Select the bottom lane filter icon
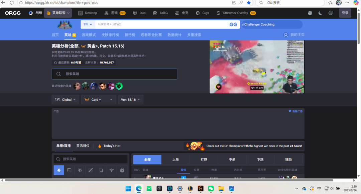Viewport: 361px width, 194px height. 101,170
